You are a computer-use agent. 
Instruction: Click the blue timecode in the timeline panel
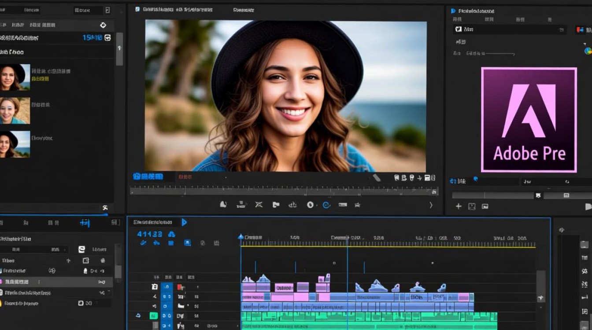(x=150, y=234)
